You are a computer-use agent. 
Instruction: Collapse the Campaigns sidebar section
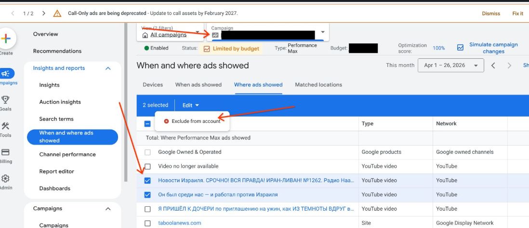pos(108,209)
